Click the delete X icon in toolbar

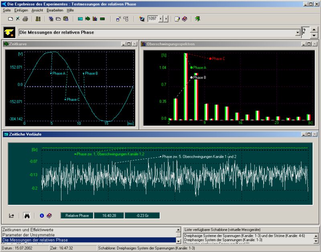[x=18, y=19]
